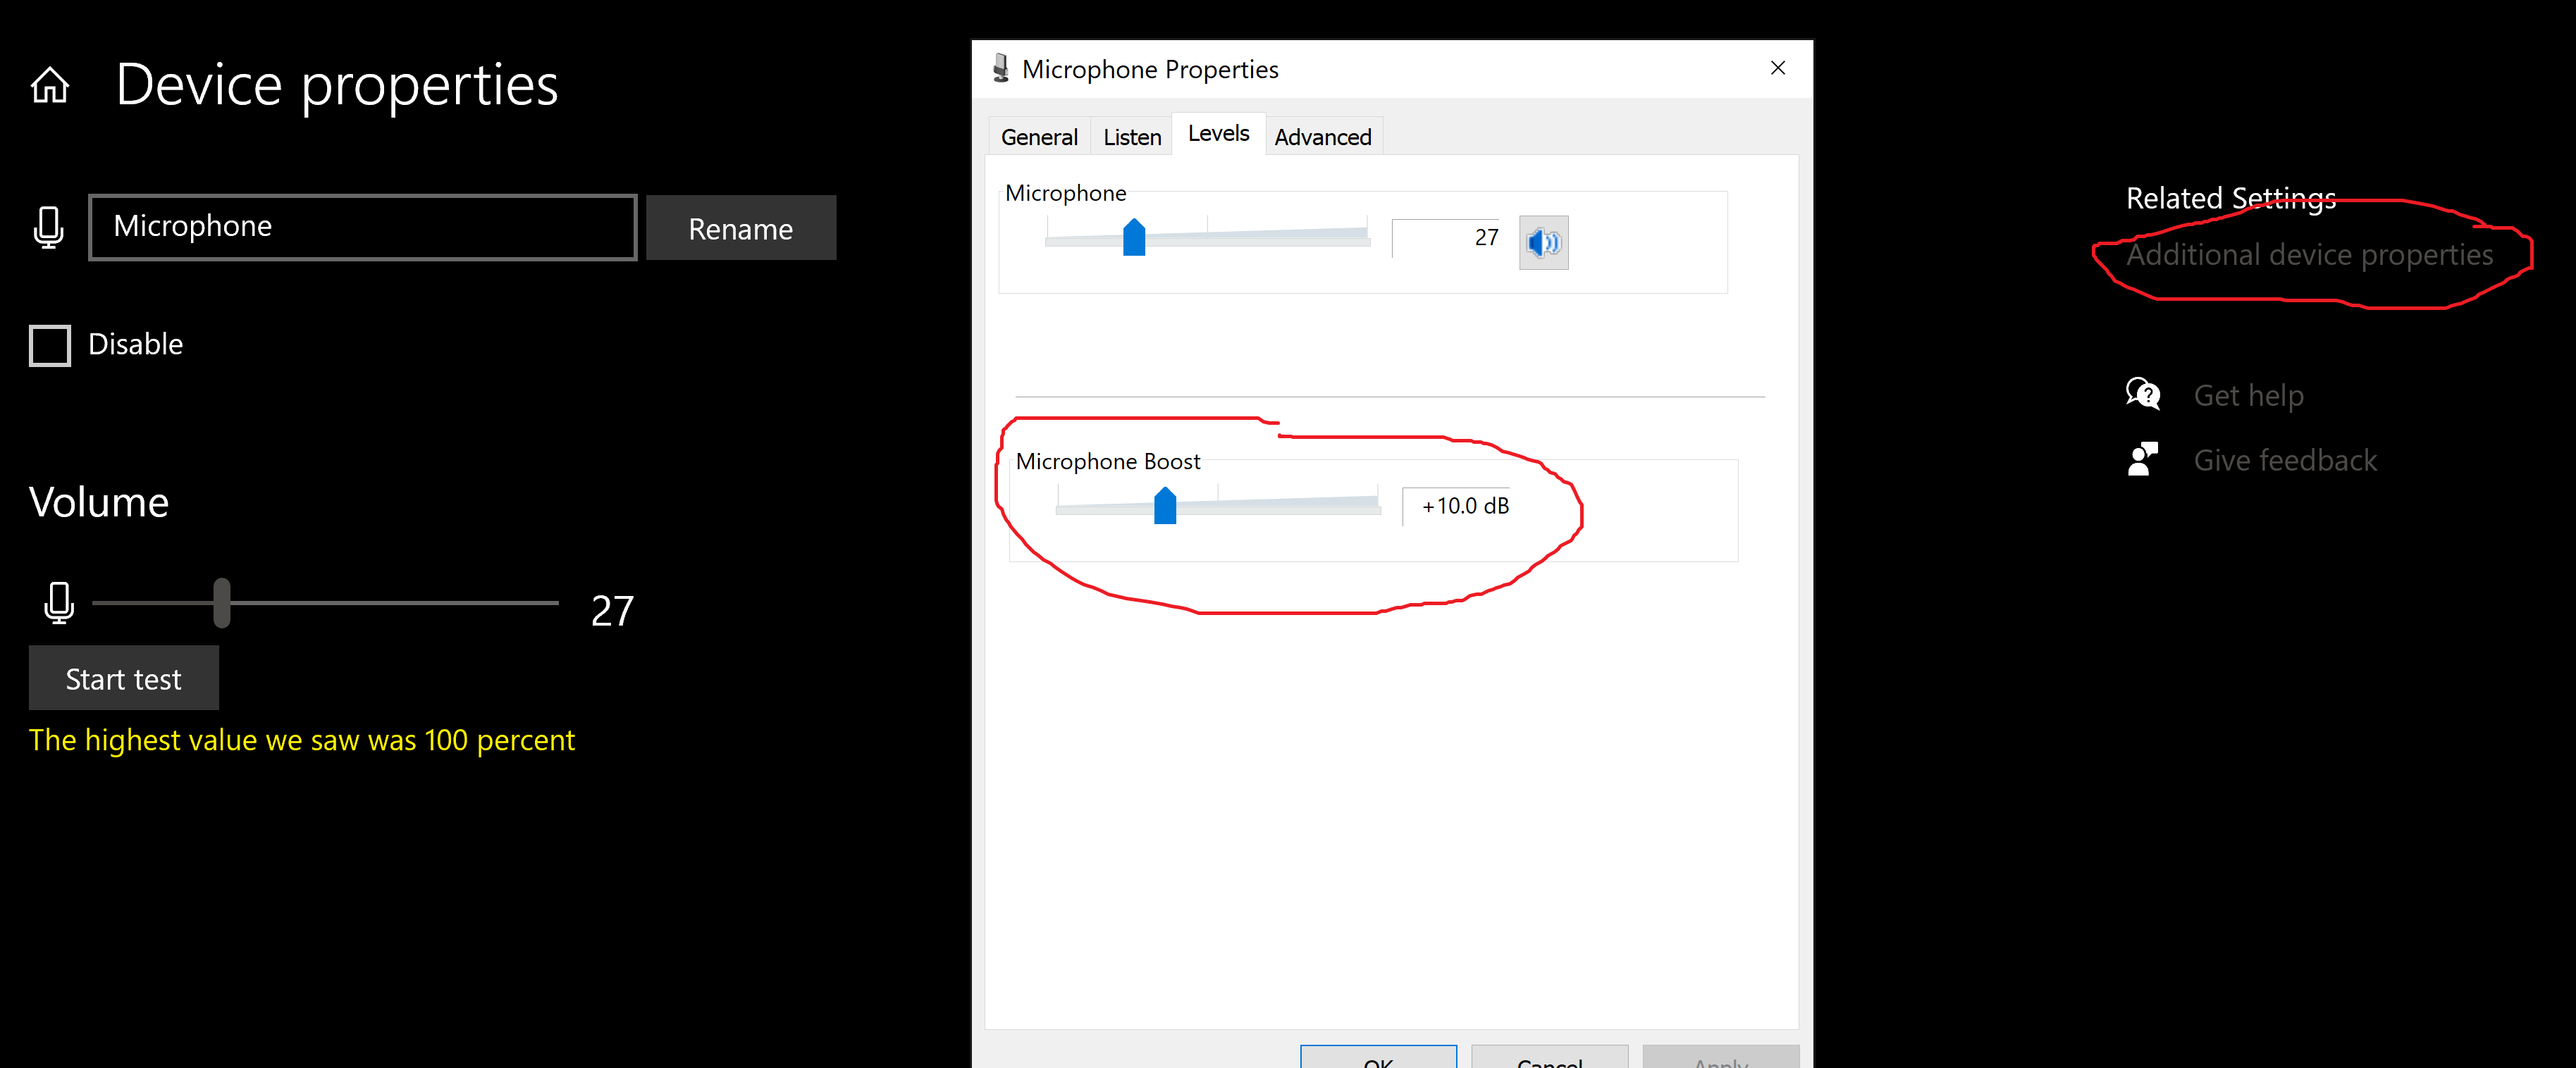Click the 'Volume' section heading
Screen dimensions: 2576x1068
99,502
